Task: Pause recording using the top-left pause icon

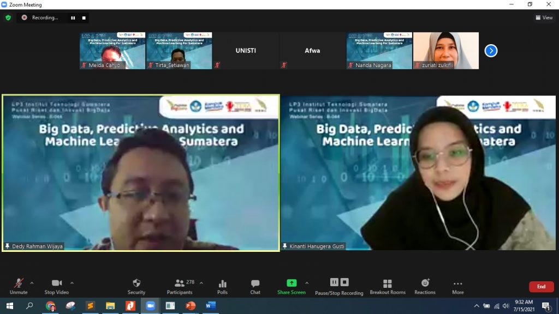Action: click(x=73, y=18)
